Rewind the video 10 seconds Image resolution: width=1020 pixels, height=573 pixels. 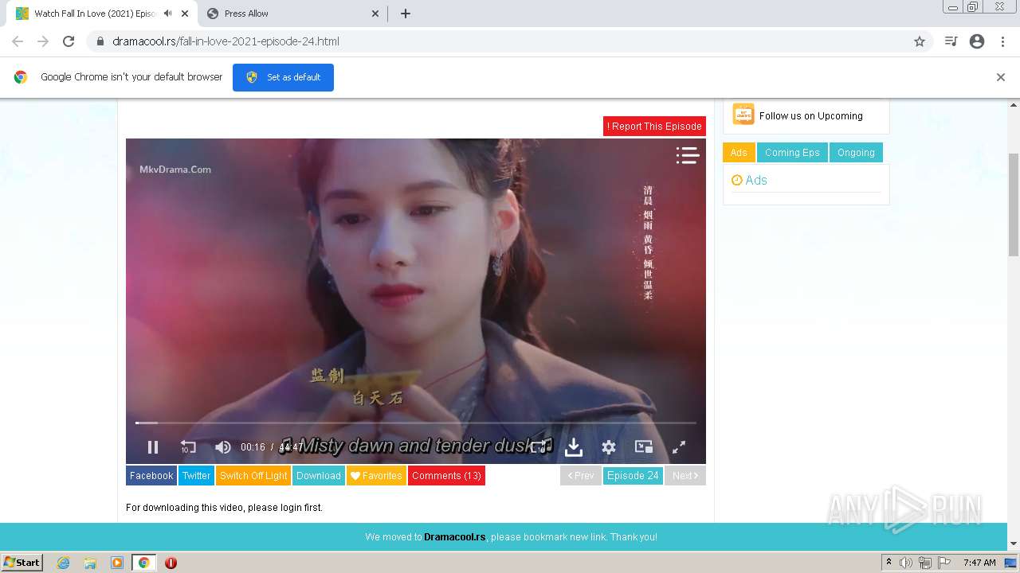pos(188,447)
